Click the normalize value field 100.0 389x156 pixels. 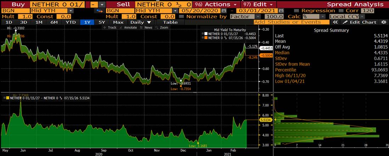pos(274,17)
